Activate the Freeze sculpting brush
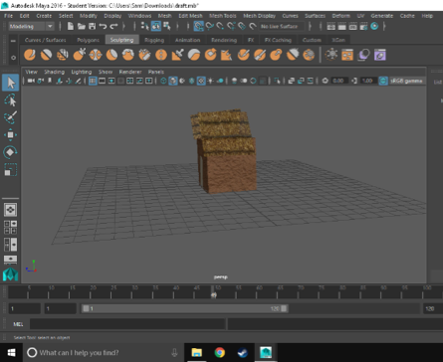The width and height of the screenshot is (443, 362). (309, 55)
